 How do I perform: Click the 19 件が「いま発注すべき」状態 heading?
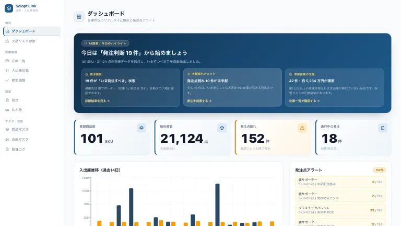110,81
